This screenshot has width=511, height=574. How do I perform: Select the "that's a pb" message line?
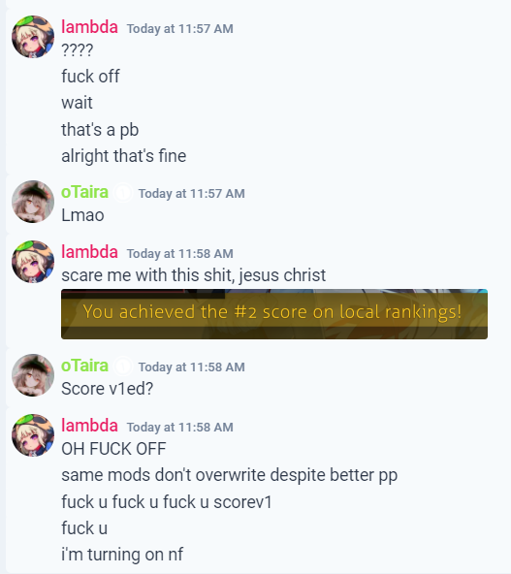(100, 130)
